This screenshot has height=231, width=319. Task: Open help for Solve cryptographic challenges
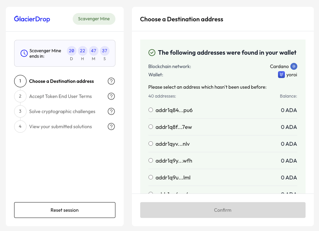[x=111, y=112]
